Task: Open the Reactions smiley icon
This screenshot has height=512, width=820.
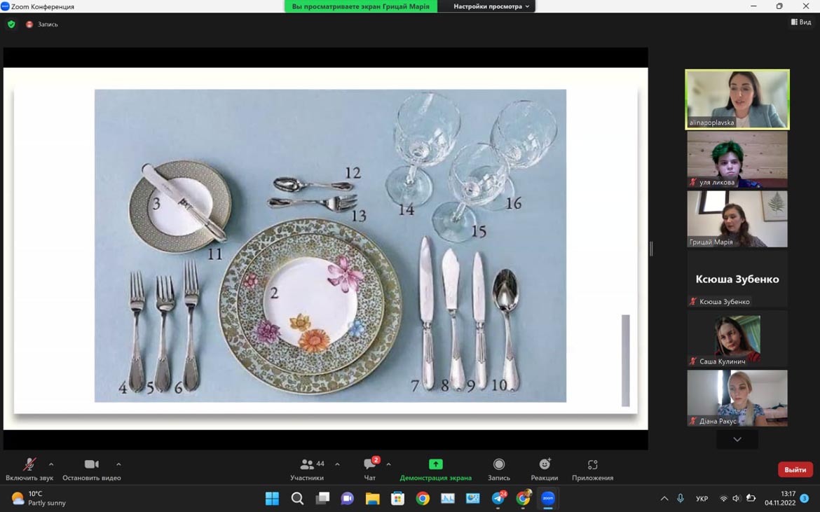Action: pos(545,464)
